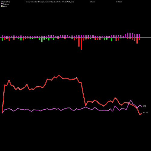Screen dimensions: 151x151
Task: Click the magenta volume line peak near right
Action: click(x=131, y=100)
